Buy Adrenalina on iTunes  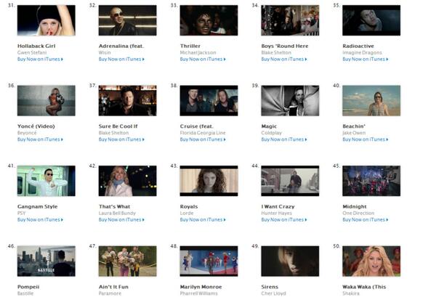coord(121,59)
